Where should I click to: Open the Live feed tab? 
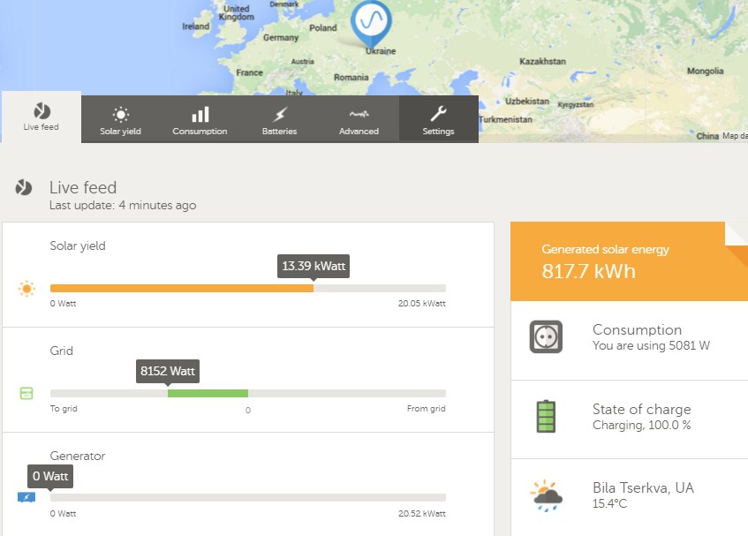pos(41,117)
